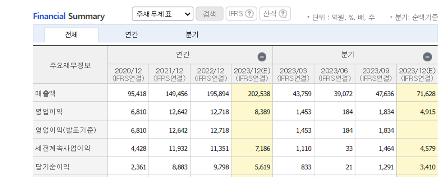
Task: Click the 1,291 quarterly net income cell
Action: click(376, 167)
